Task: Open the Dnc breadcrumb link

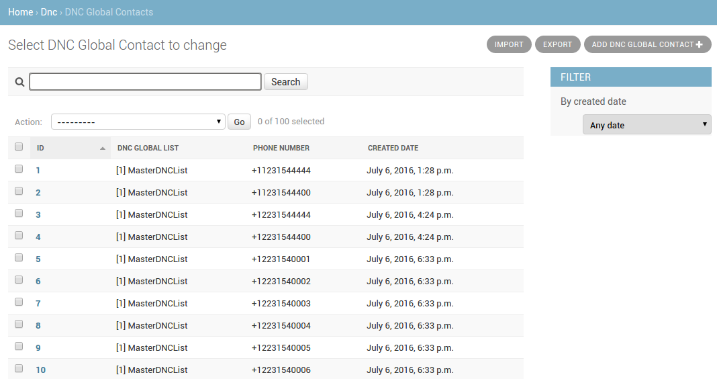Action: 49,12
